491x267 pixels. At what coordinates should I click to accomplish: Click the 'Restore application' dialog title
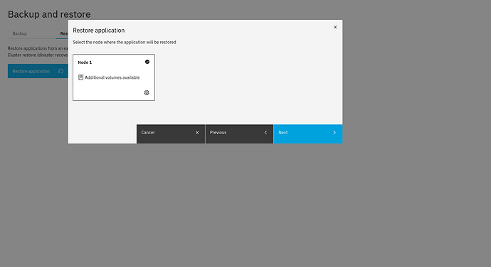(99, 31)
